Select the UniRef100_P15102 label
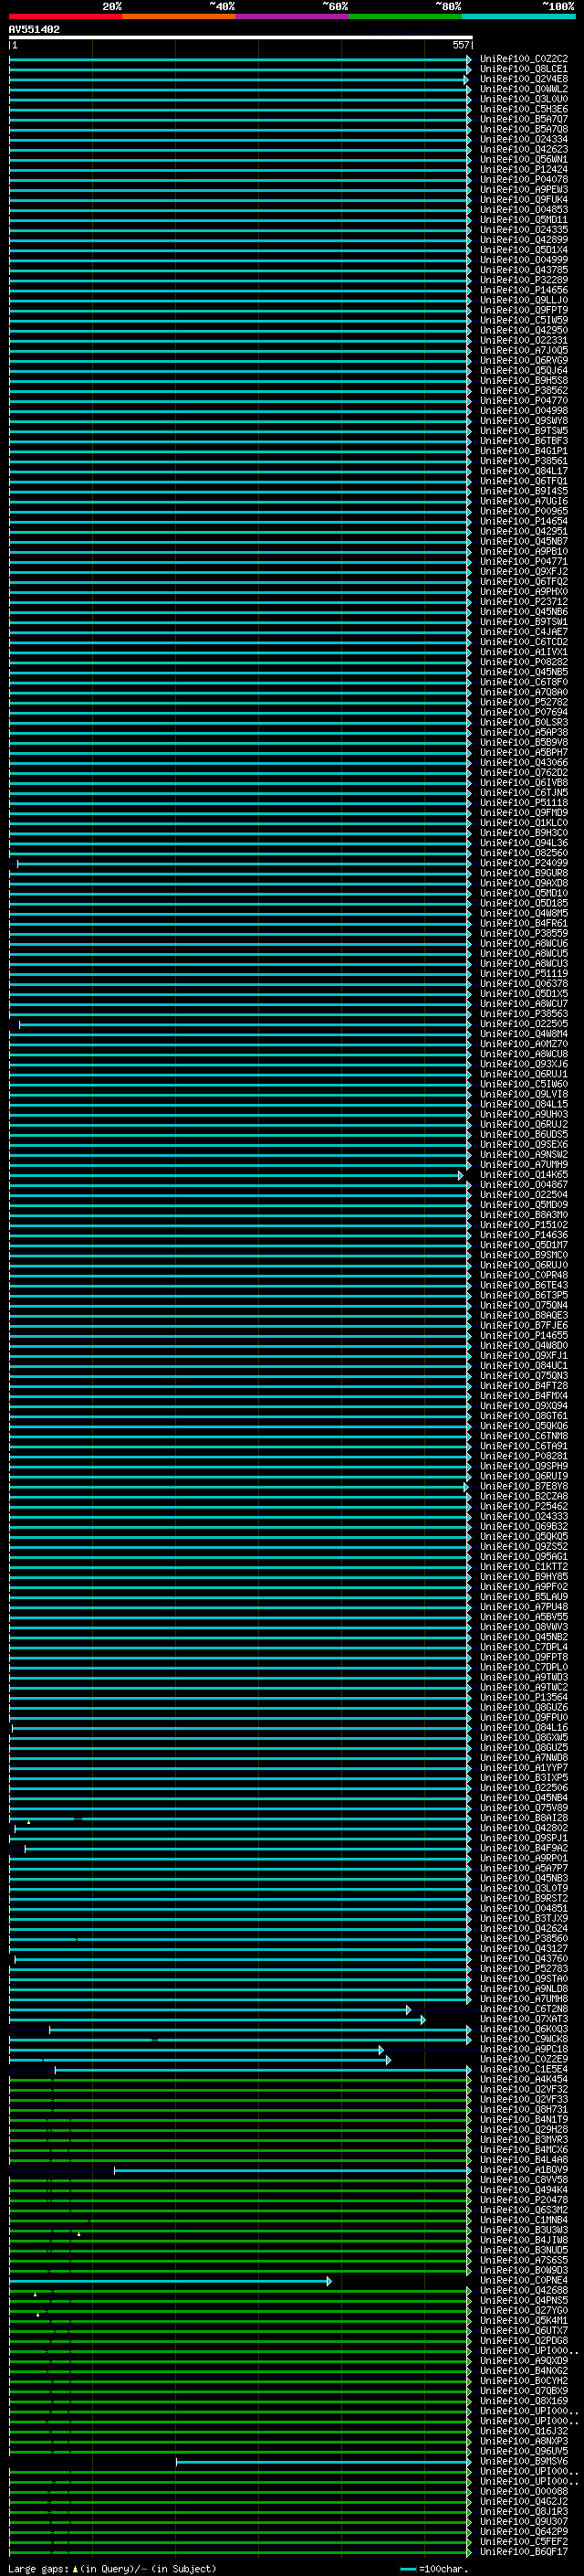584x2576 pixels. pos(523,1225)
